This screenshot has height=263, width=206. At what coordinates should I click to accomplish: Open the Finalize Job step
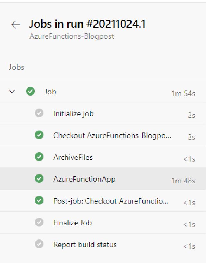point(72,223)
